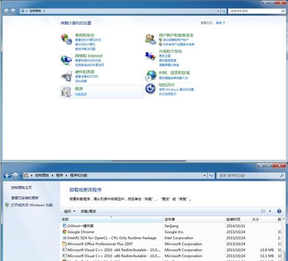The image size is (288, 261).
Task: Open the Clock, Language and Region icon
Action: 151,75
